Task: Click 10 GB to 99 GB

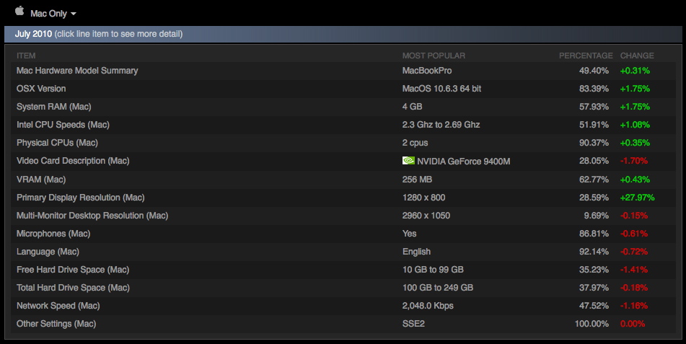Action: coord(433,270)
